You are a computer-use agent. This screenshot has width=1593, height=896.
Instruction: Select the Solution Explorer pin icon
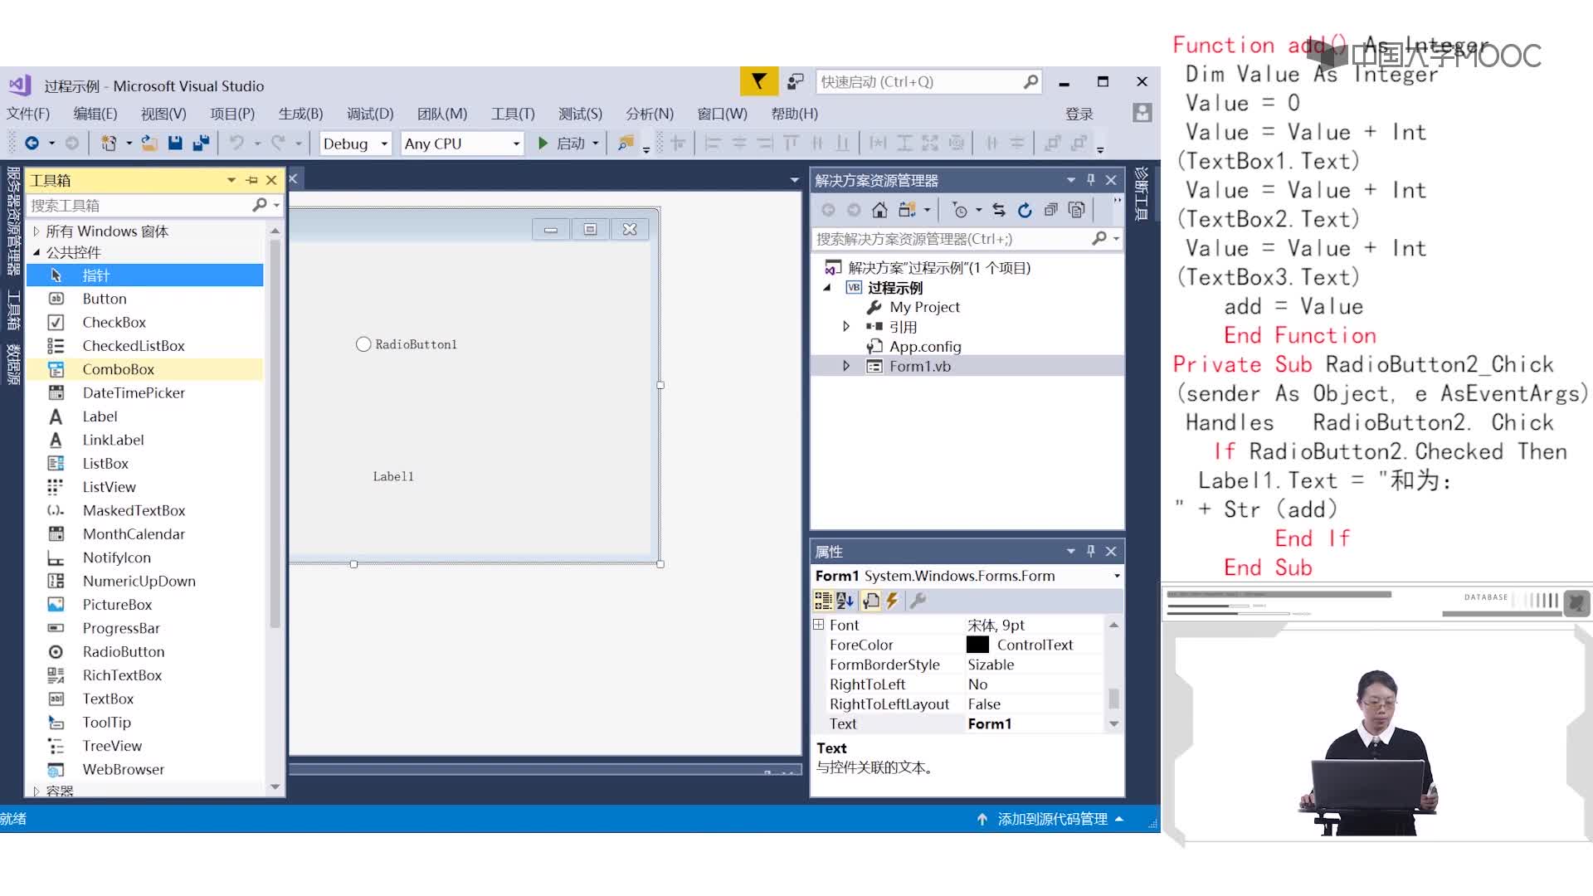[x=1092, y=179]
